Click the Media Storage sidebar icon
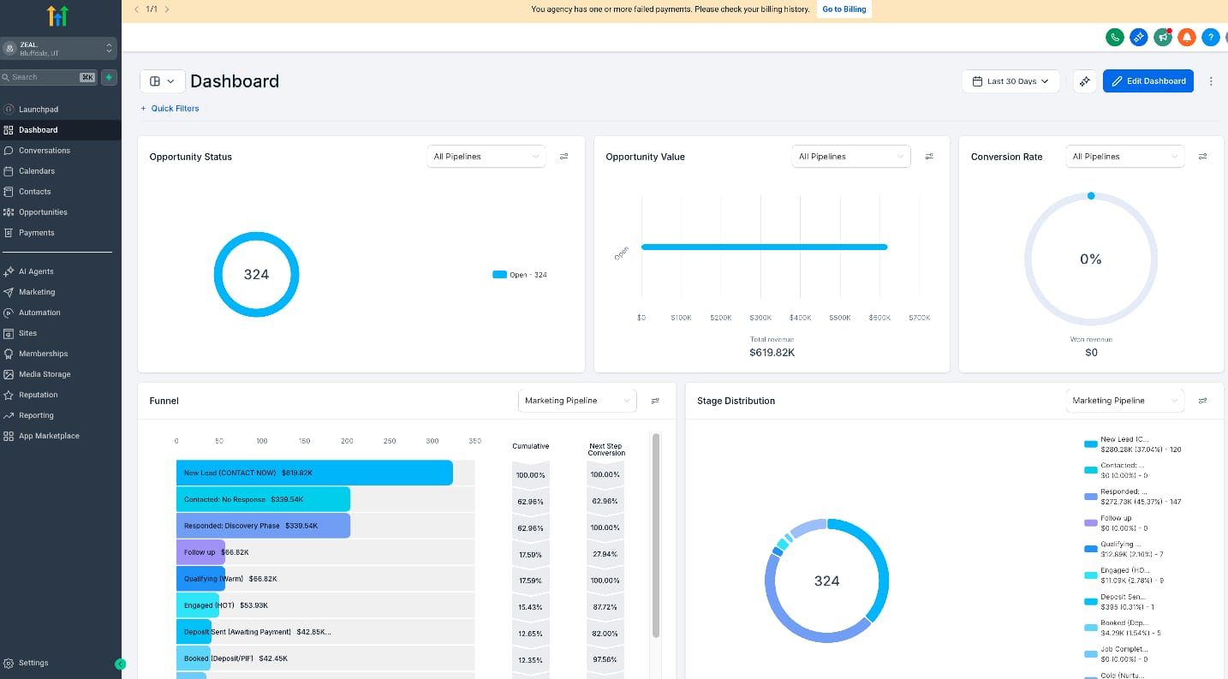The image size is (1228, 679). point(9,373)
